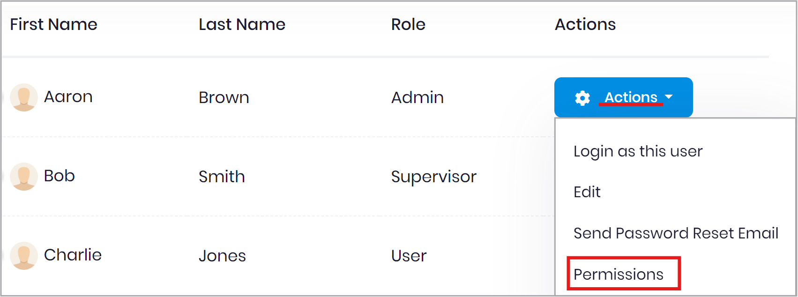Click Aaron's avatar icon
Image resolution: width=798 pixels, height=297 pixels.
[24, 97]
